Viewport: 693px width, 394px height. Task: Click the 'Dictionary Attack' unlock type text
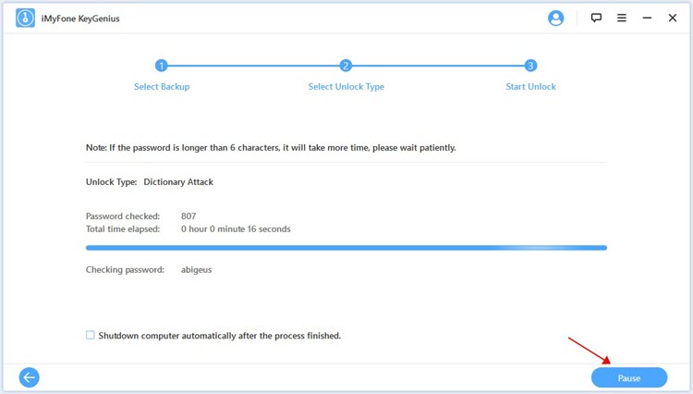178,182
